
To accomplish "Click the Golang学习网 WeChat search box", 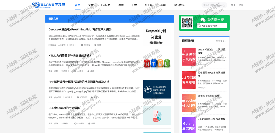I will pyautogui.click(x=212, y=26).
